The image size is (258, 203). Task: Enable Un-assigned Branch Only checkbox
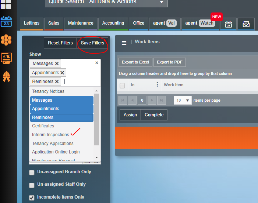click(x=32, y=172)
